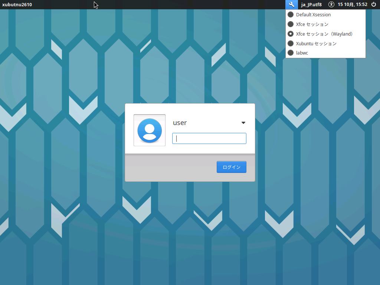
Task: Open the accessibility menu icon
Action: [x=331, y=4]
